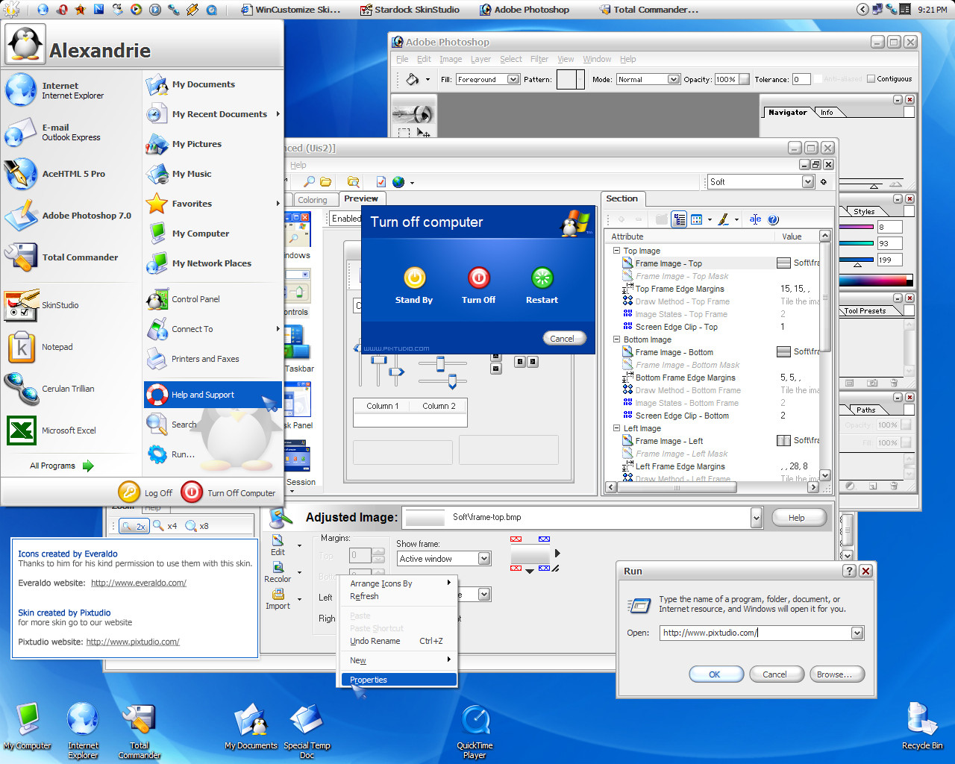The width and height of the screenshot is (955, 764).
Task: Click the Turn Off power icon in dialog
Action: click(x=478, y=278)
